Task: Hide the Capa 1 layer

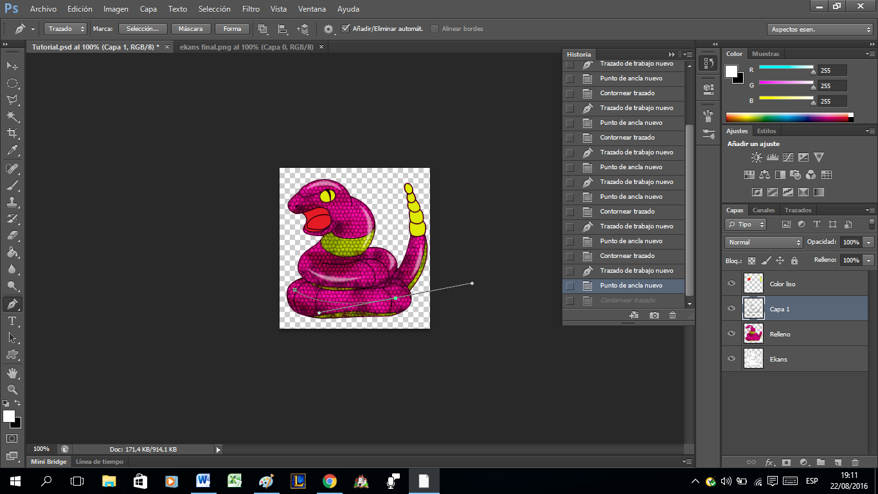Action: (731, 309)
